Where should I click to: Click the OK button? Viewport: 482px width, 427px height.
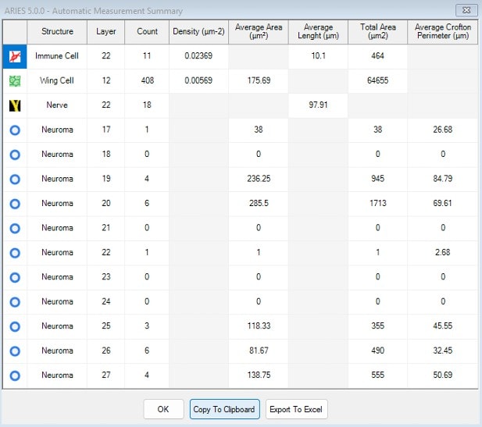163,409
